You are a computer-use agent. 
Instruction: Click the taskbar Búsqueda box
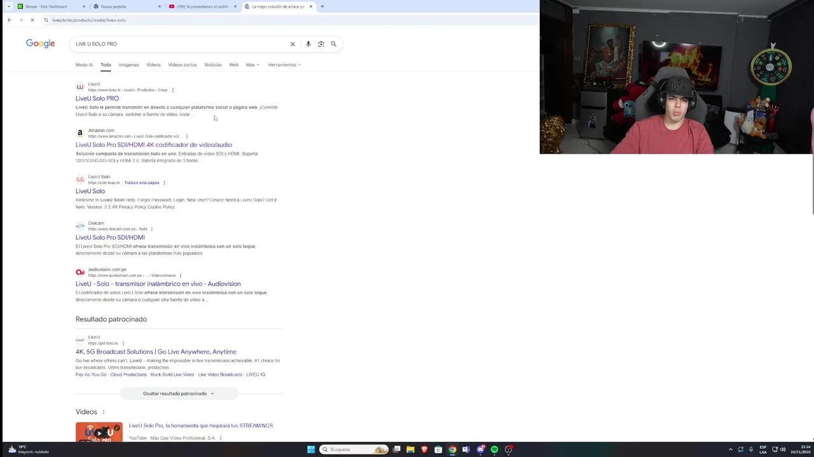coord(354,449)
